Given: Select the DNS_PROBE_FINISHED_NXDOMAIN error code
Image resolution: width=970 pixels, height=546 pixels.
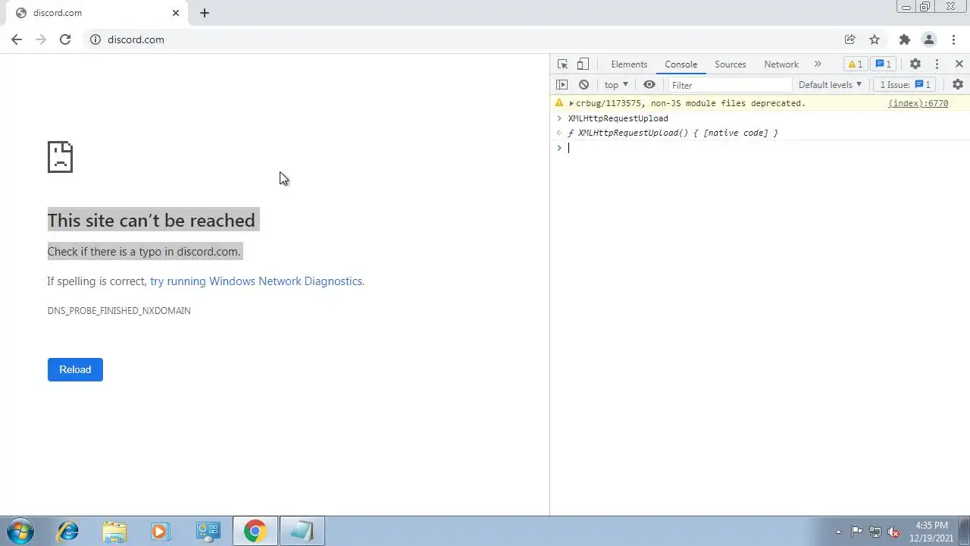Looking at the screenshot, I should click(119, 311).
